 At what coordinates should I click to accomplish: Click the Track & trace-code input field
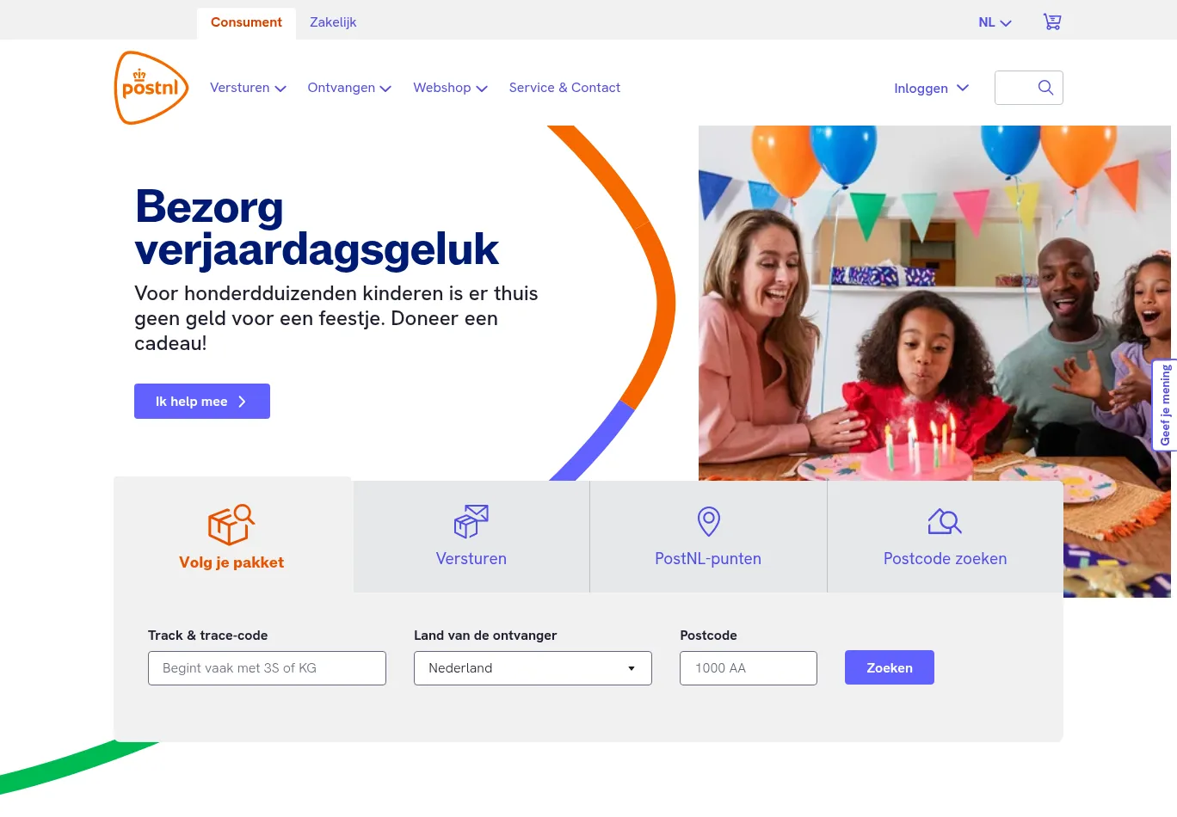click(x=267, y=668)
